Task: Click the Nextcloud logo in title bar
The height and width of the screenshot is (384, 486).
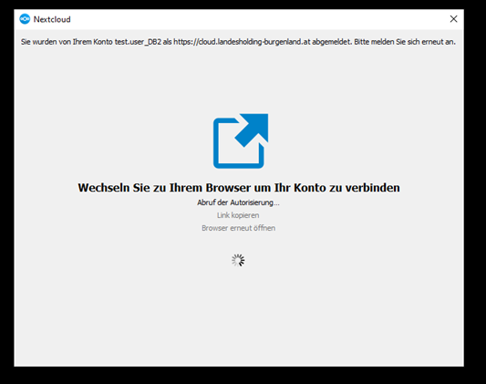Action: (25, 19)
